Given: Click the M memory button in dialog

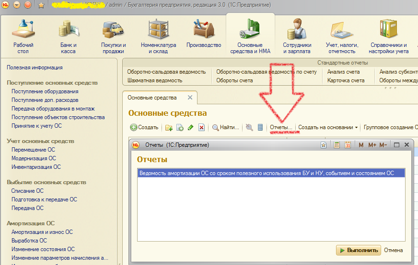Looking at the screenshot, I should (361, 145).
